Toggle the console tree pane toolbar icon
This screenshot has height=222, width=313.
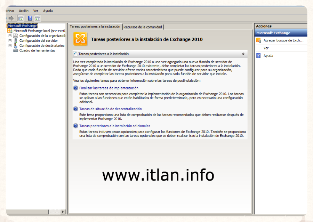click(x=21, y=18)
